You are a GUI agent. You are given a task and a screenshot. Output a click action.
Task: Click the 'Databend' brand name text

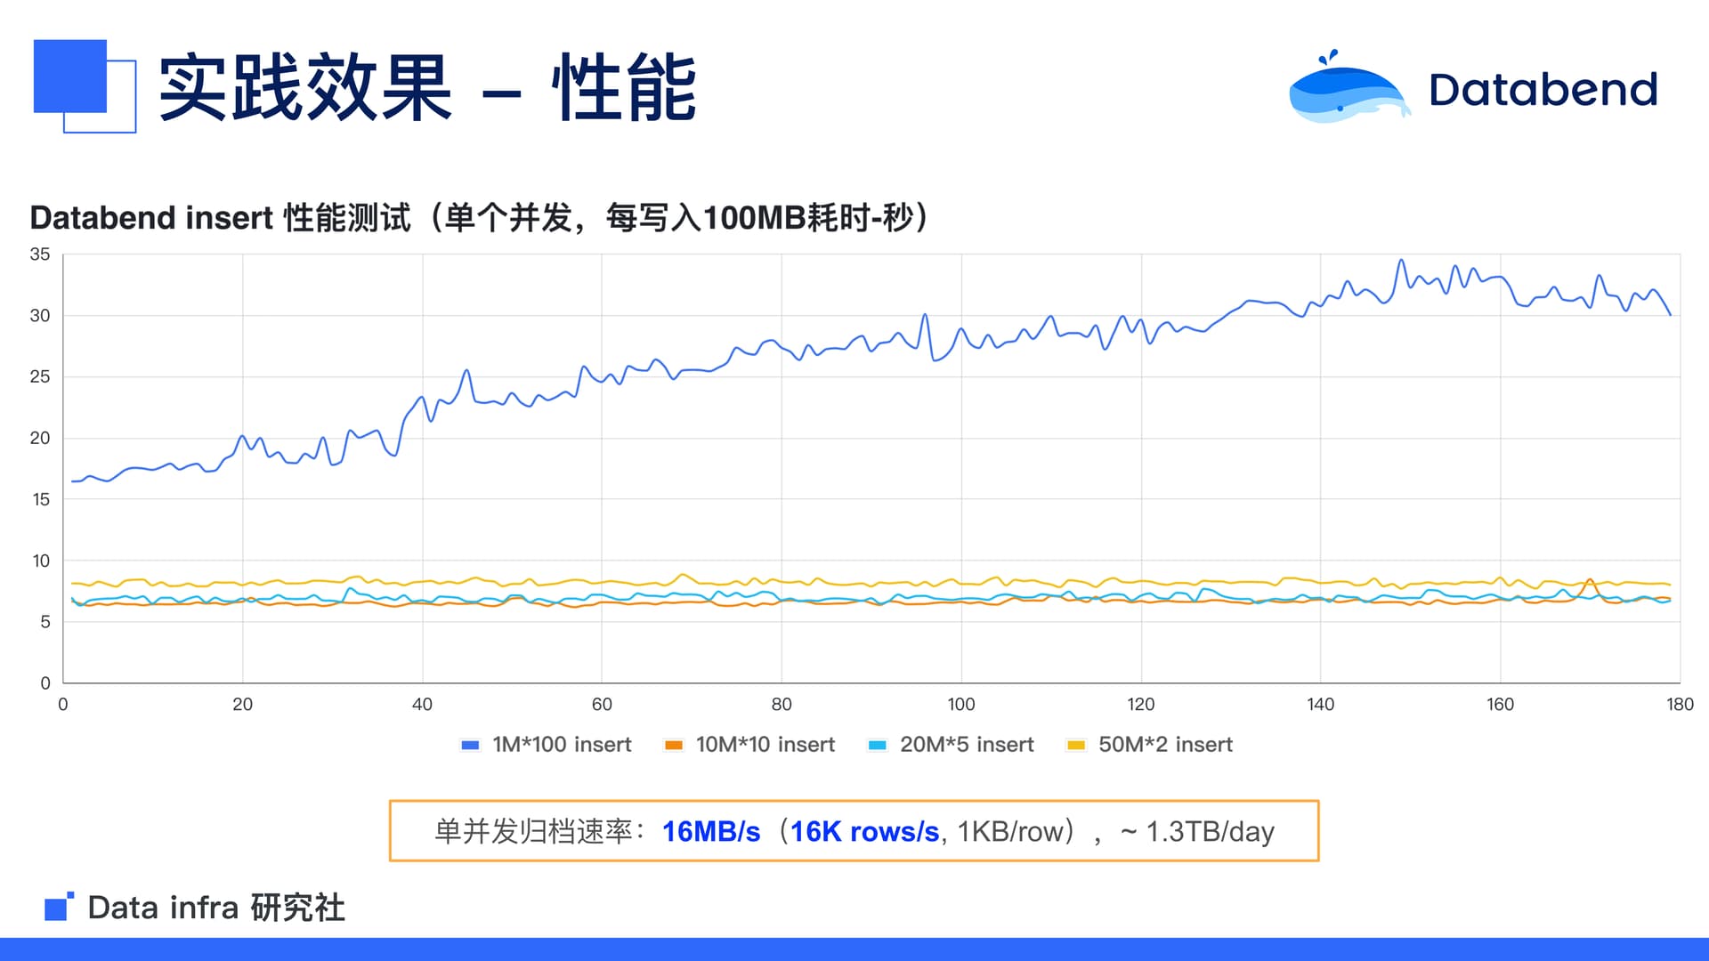click(1543, 89)
